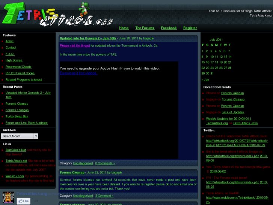
Task: Open the About features link
Action: pyautogui.click(x=9, y=41)
